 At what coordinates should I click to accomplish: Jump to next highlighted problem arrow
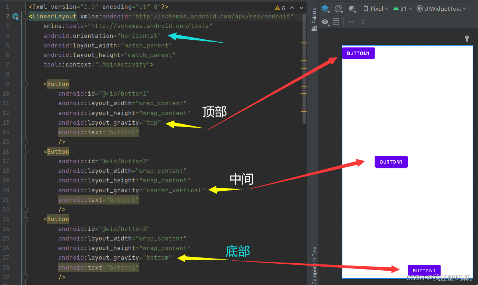point(301,8)
